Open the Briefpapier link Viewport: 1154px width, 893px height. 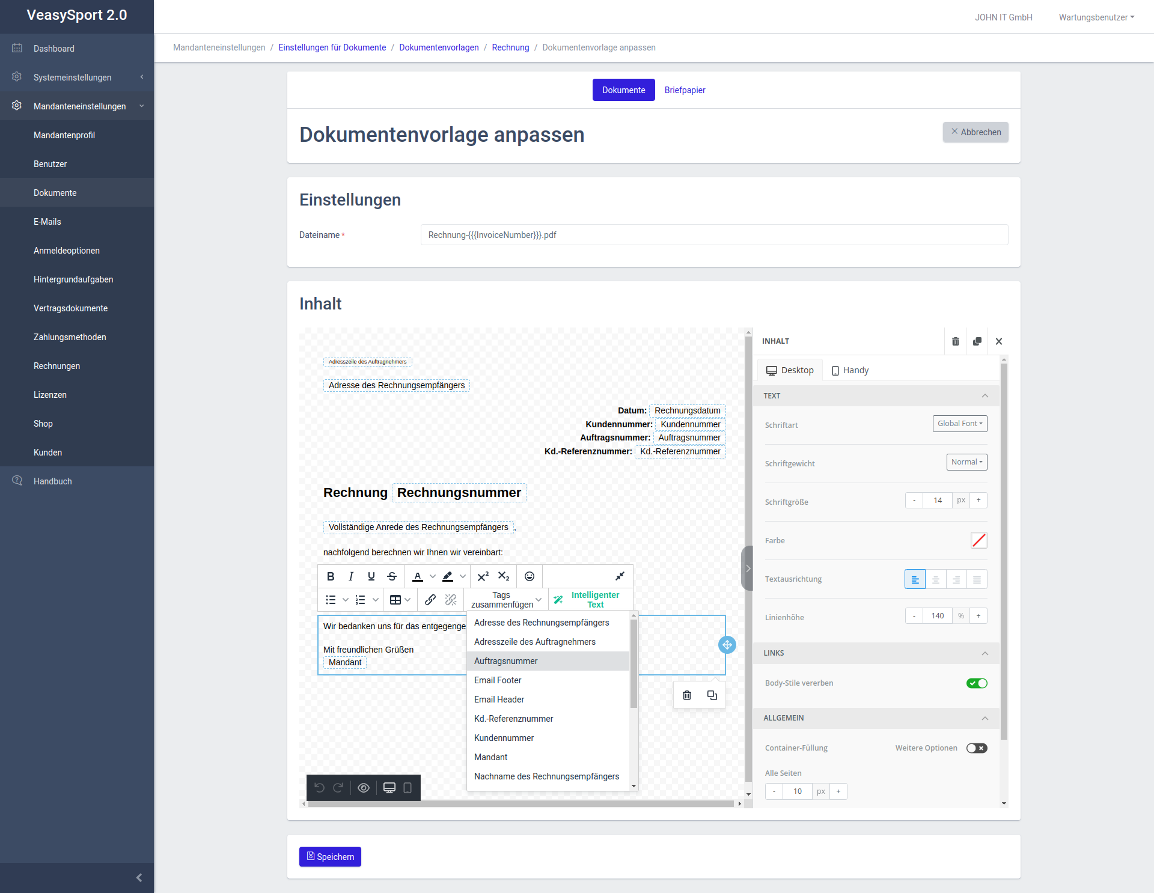tap(685, 90)
